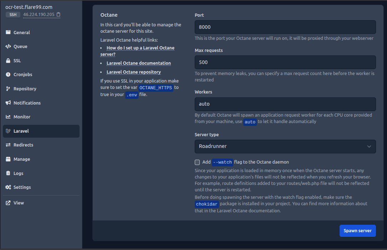387x250 pixels.
Task: Enable the --watch flag checkbox
Action: point(197,162)
